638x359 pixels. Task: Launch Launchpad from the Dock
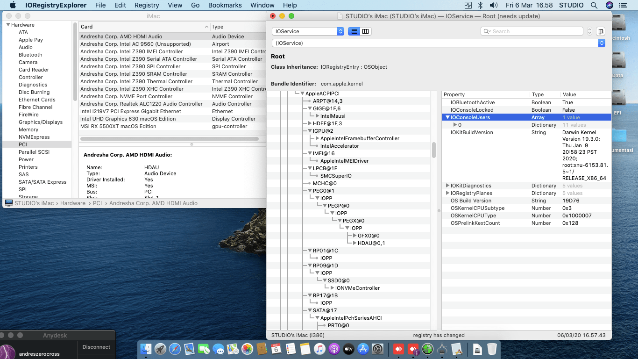click(161, 349)
